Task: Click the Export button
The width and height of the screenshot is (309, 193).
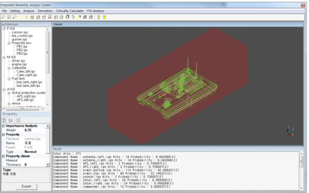Action: click(x=26, y=186)
